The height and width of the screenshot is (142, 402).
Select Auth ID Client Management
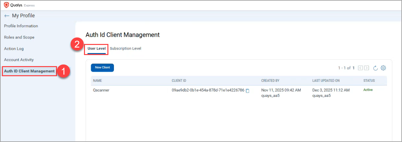[29, 71]
